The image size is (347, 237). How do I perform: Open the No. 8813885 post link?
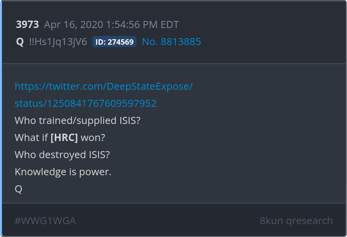tap(171, 42)
